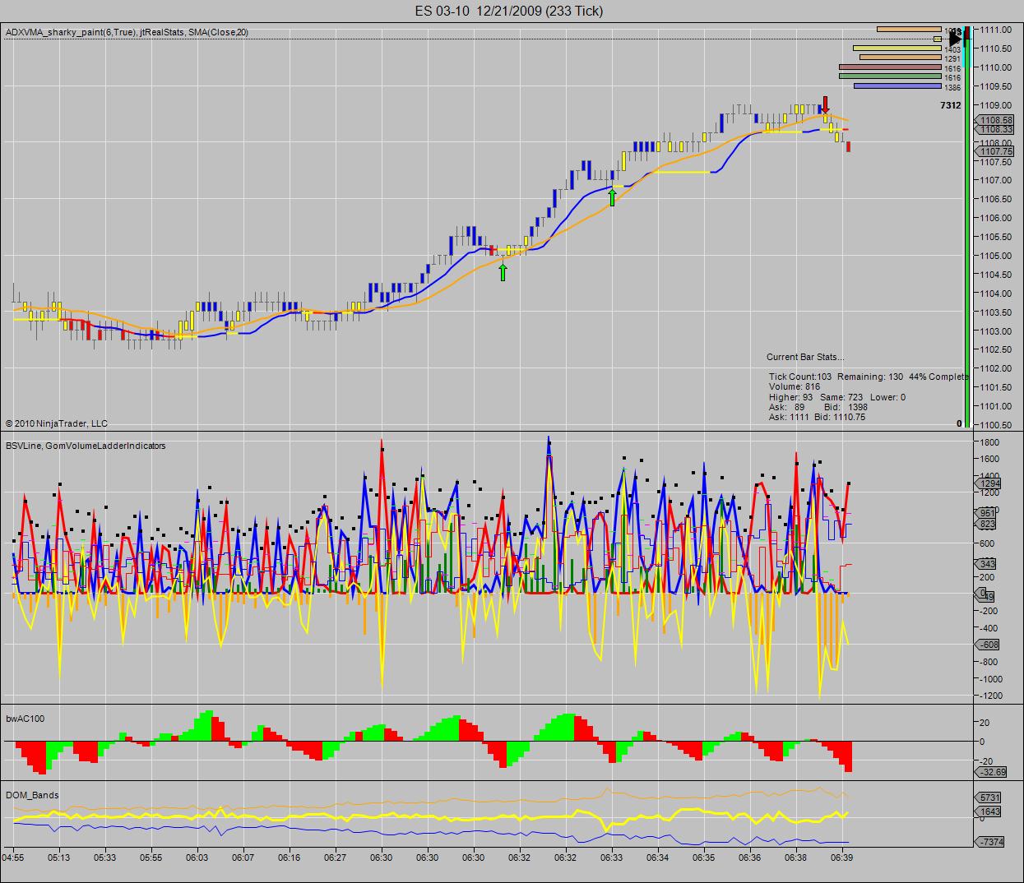Viewport: 1024px width, 883px height.
Task: Click the green up arrow near 1104.50
Action: click(x=503, y=272)
